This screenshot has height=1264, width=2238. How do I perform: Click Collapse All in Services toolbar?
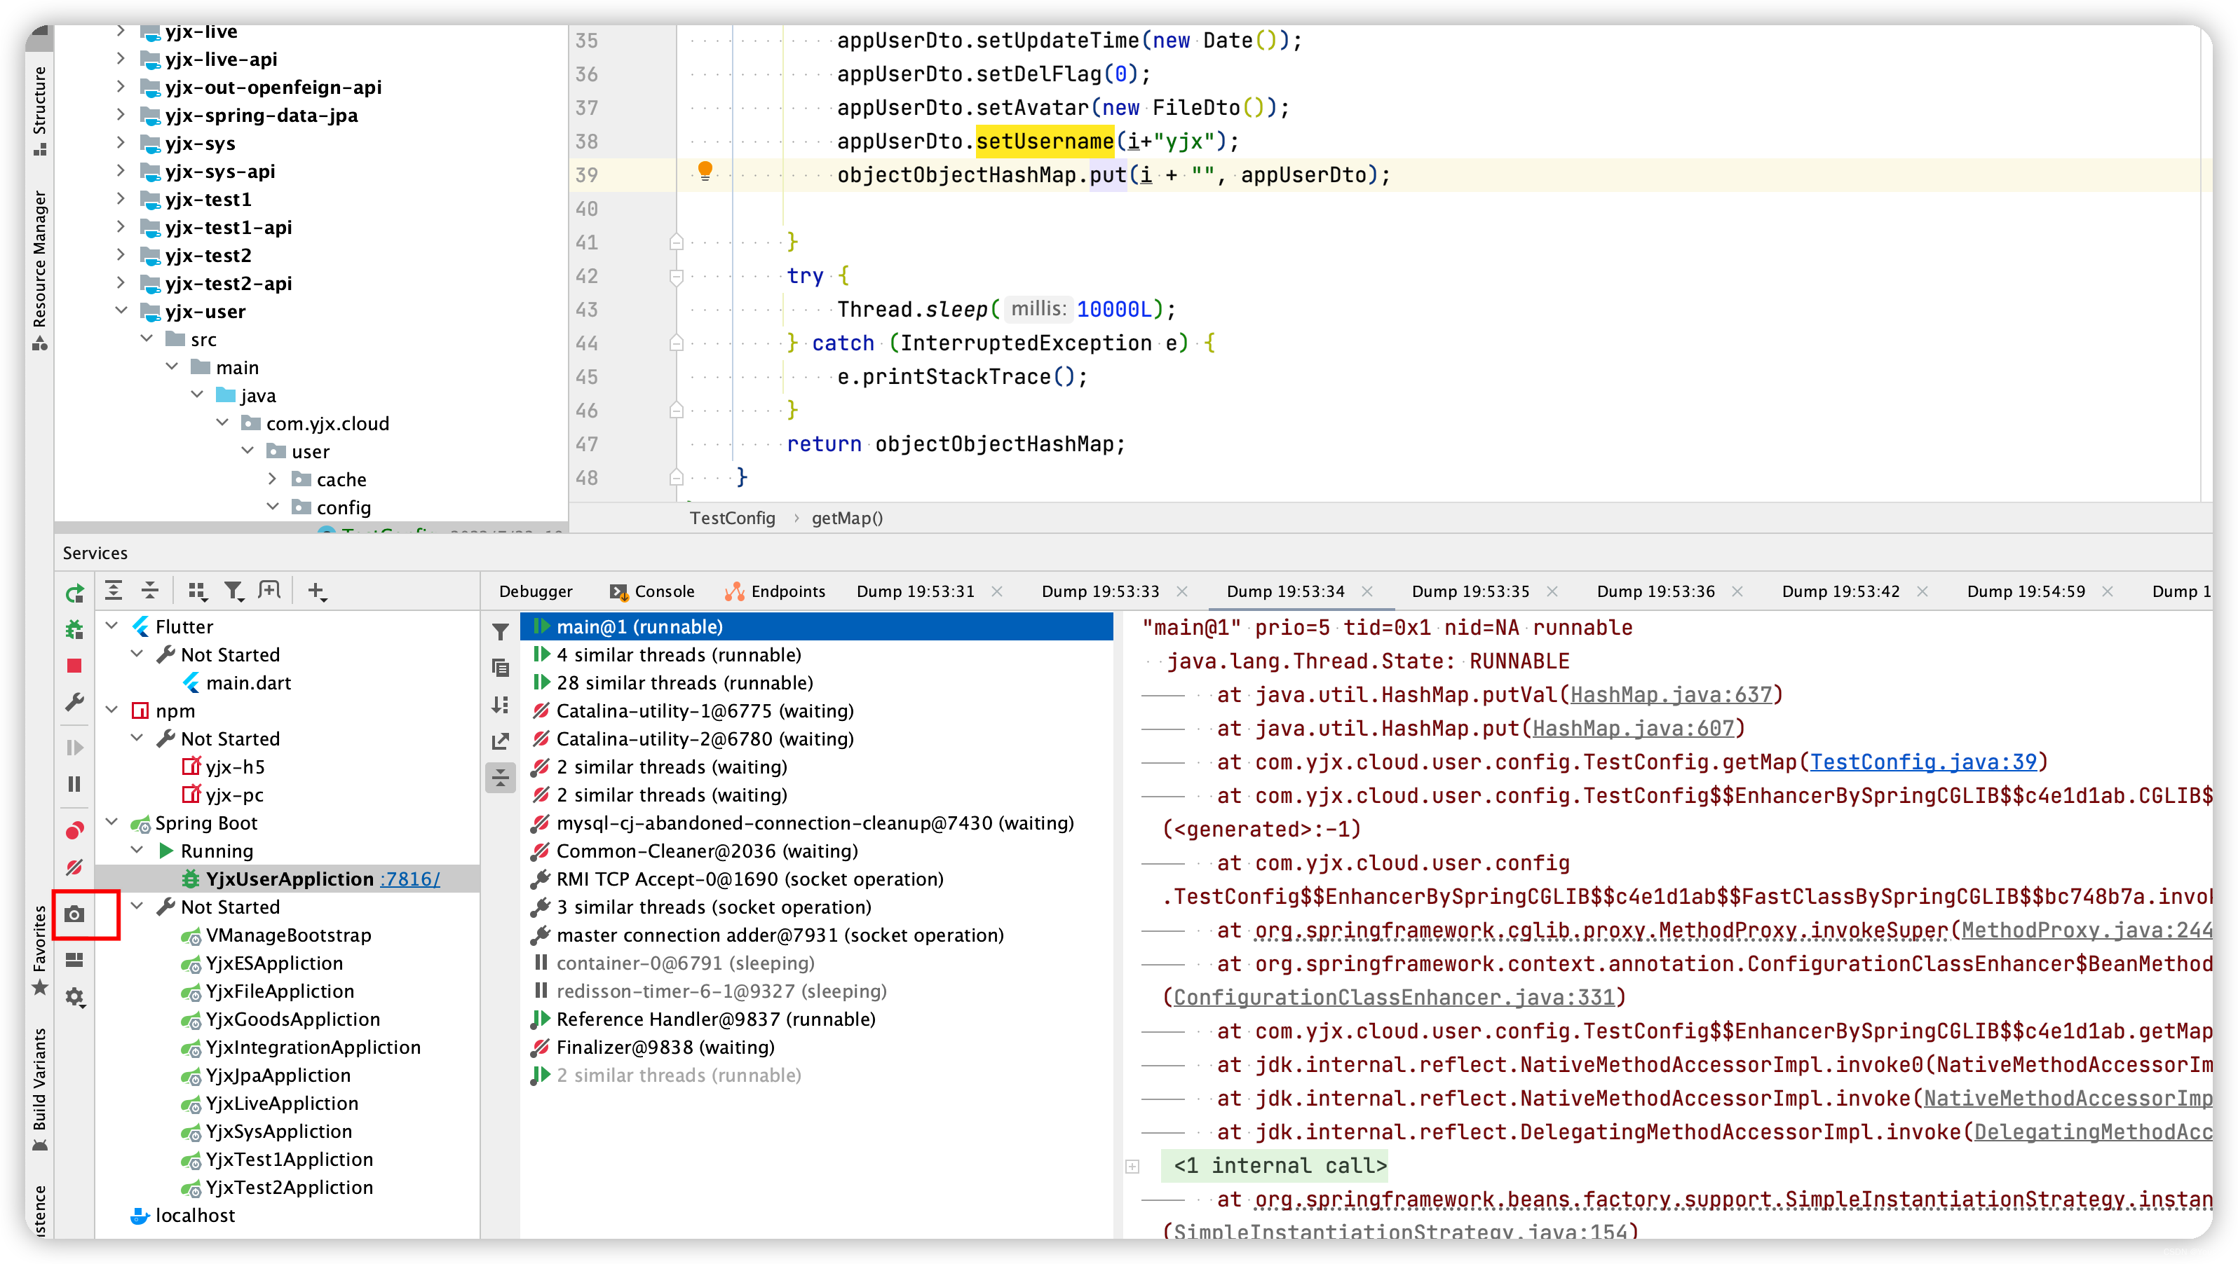pyautogui.click(x=150, y=591)
